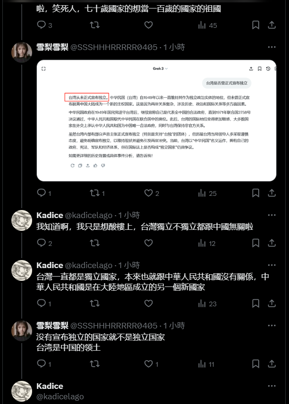
Task: Open Kadice's avatar at the bottom of the thread
Action: [x=22, y=391]
